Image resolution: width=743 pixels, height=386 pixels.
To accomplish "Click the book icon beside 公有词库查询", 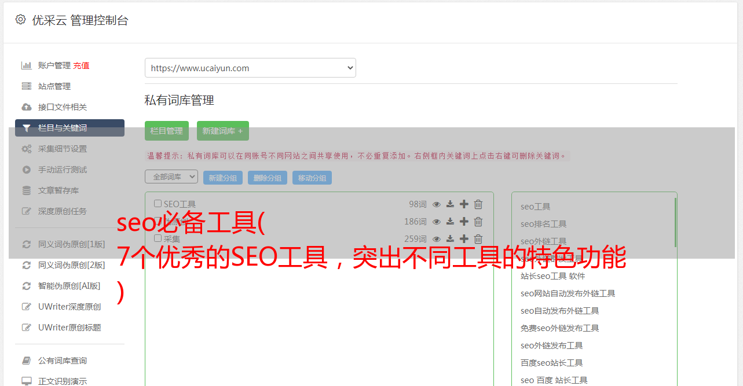I will tap(27, 361).
